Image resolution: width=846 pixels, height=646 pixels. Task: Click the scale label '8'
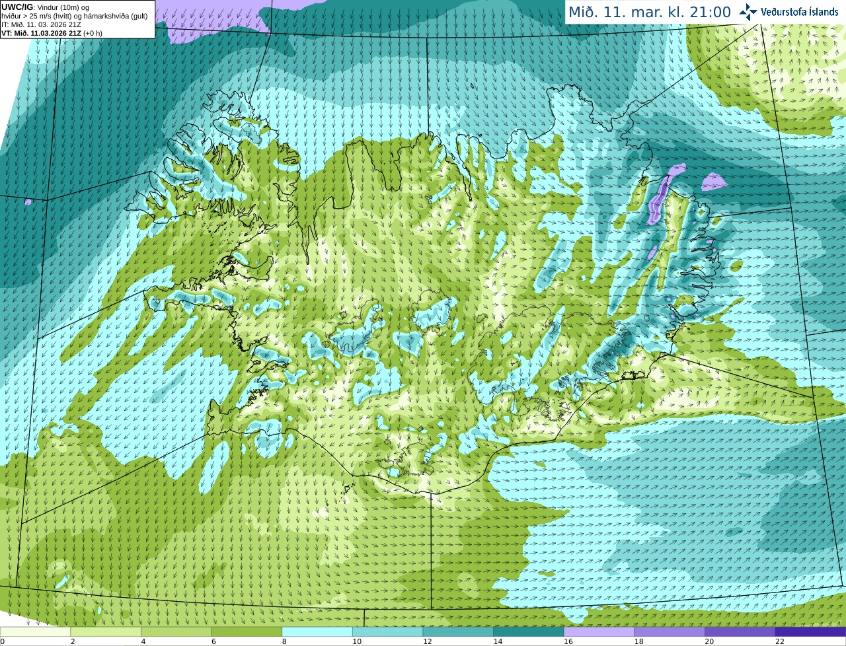pyautogui.click(x=284, y=641)
